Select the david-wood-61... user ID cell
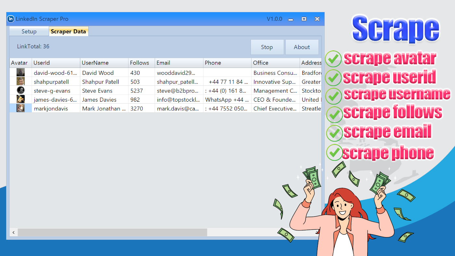Image resolution: width=455 pixels, height=256 pixels. (56, 73)
